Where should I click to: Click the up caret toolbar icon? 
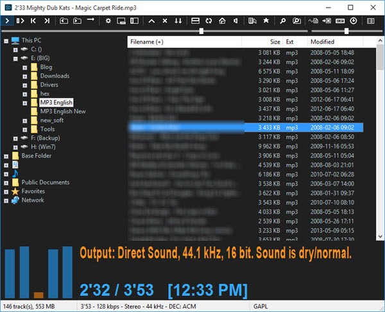click(151, 21)
